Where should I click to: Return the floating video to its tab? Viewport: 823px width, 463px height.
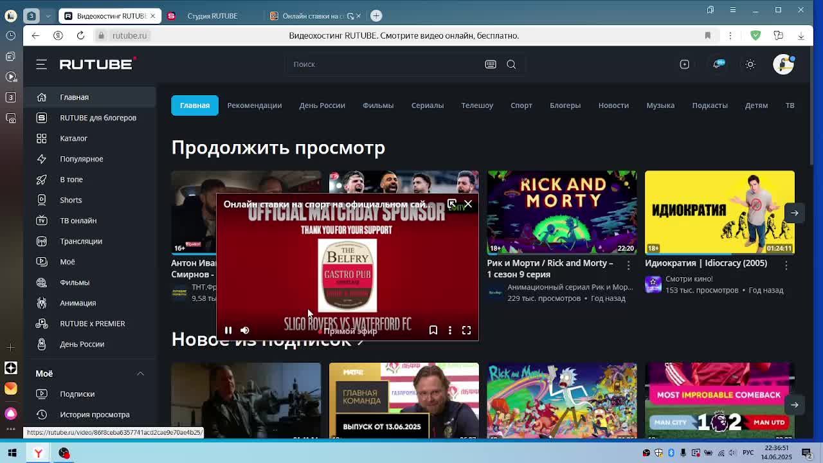point(451,204)
